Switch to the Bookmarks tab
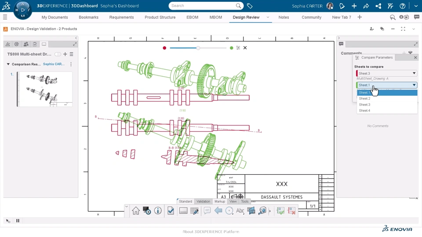This screenshot has height=237, width=422. (88, 17)
